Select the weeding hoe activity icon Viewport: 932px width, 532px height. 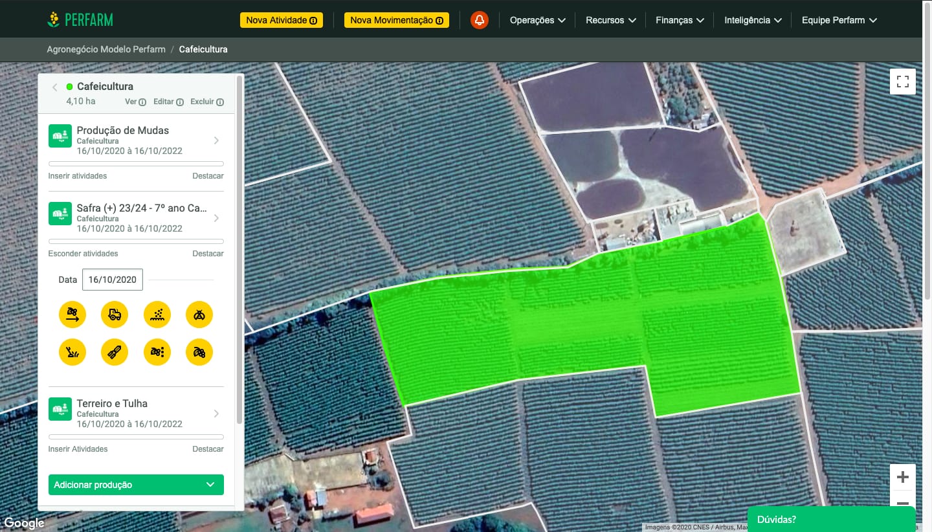(x=72, y=353)
